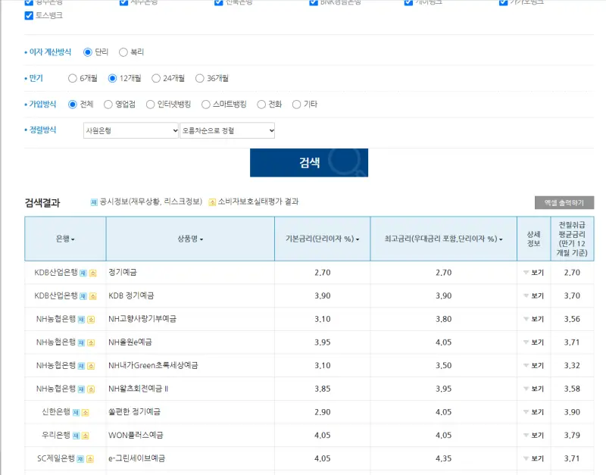Click 소 icon in NH고향사랑기부예금 row

(x=91, y=320)
